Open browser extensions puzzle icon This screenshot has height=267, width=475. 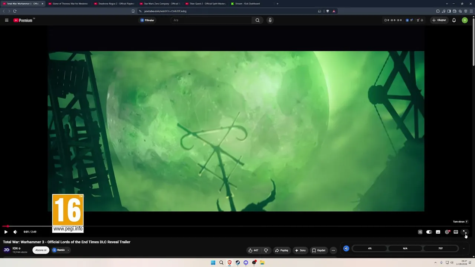click(x=438, y=11)
